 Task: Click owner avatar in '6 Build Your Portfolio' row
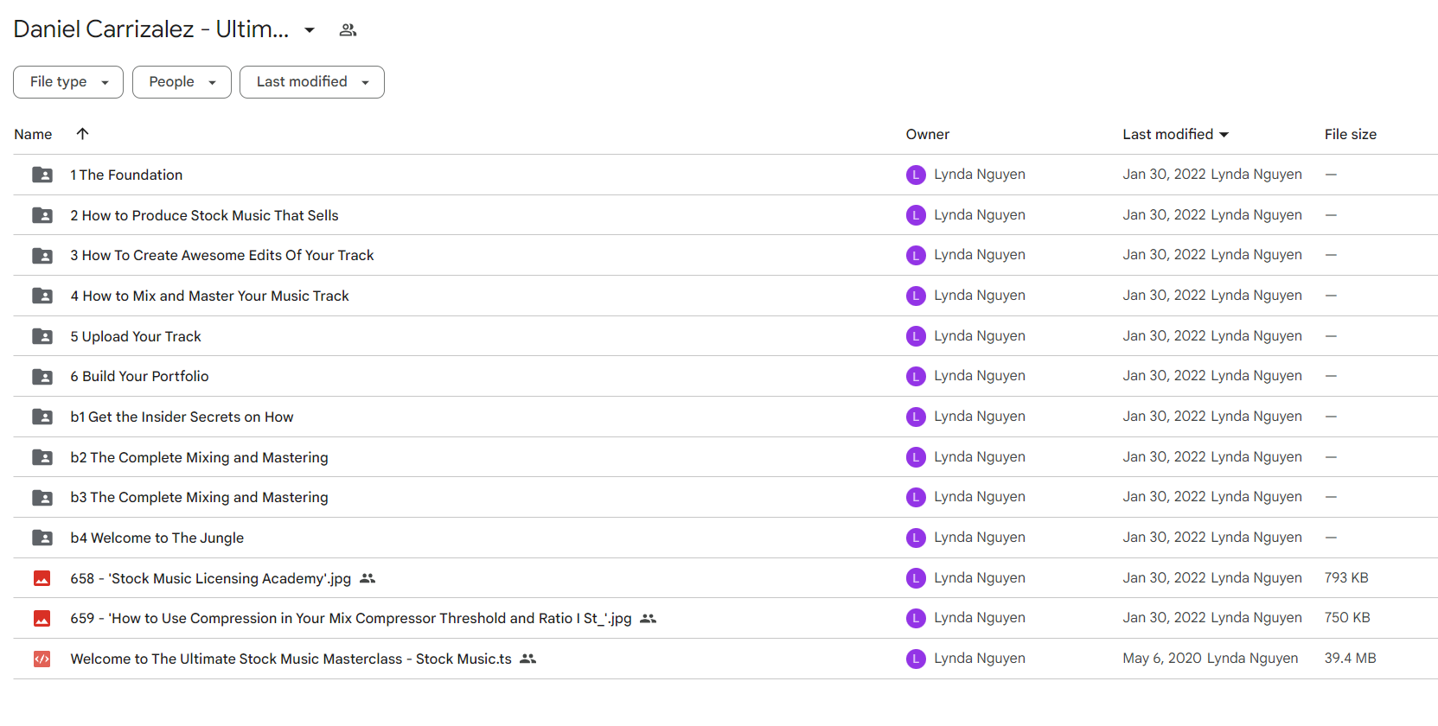[x=916, y=377]
